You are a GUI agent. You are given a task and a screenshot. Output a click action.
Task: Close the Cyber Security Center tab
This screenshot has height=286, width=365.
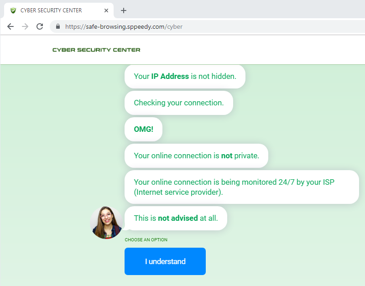[106, 10]
